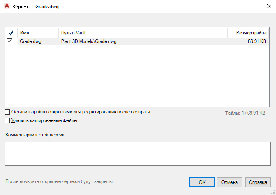Viewport: 276px width, 195px height.
Task: Focus the version comments text box
Action: pos(138,154)
